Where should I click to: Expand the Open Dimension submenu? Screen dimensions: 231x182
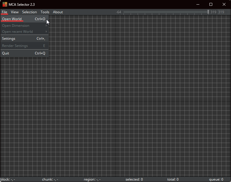point(24,26)
